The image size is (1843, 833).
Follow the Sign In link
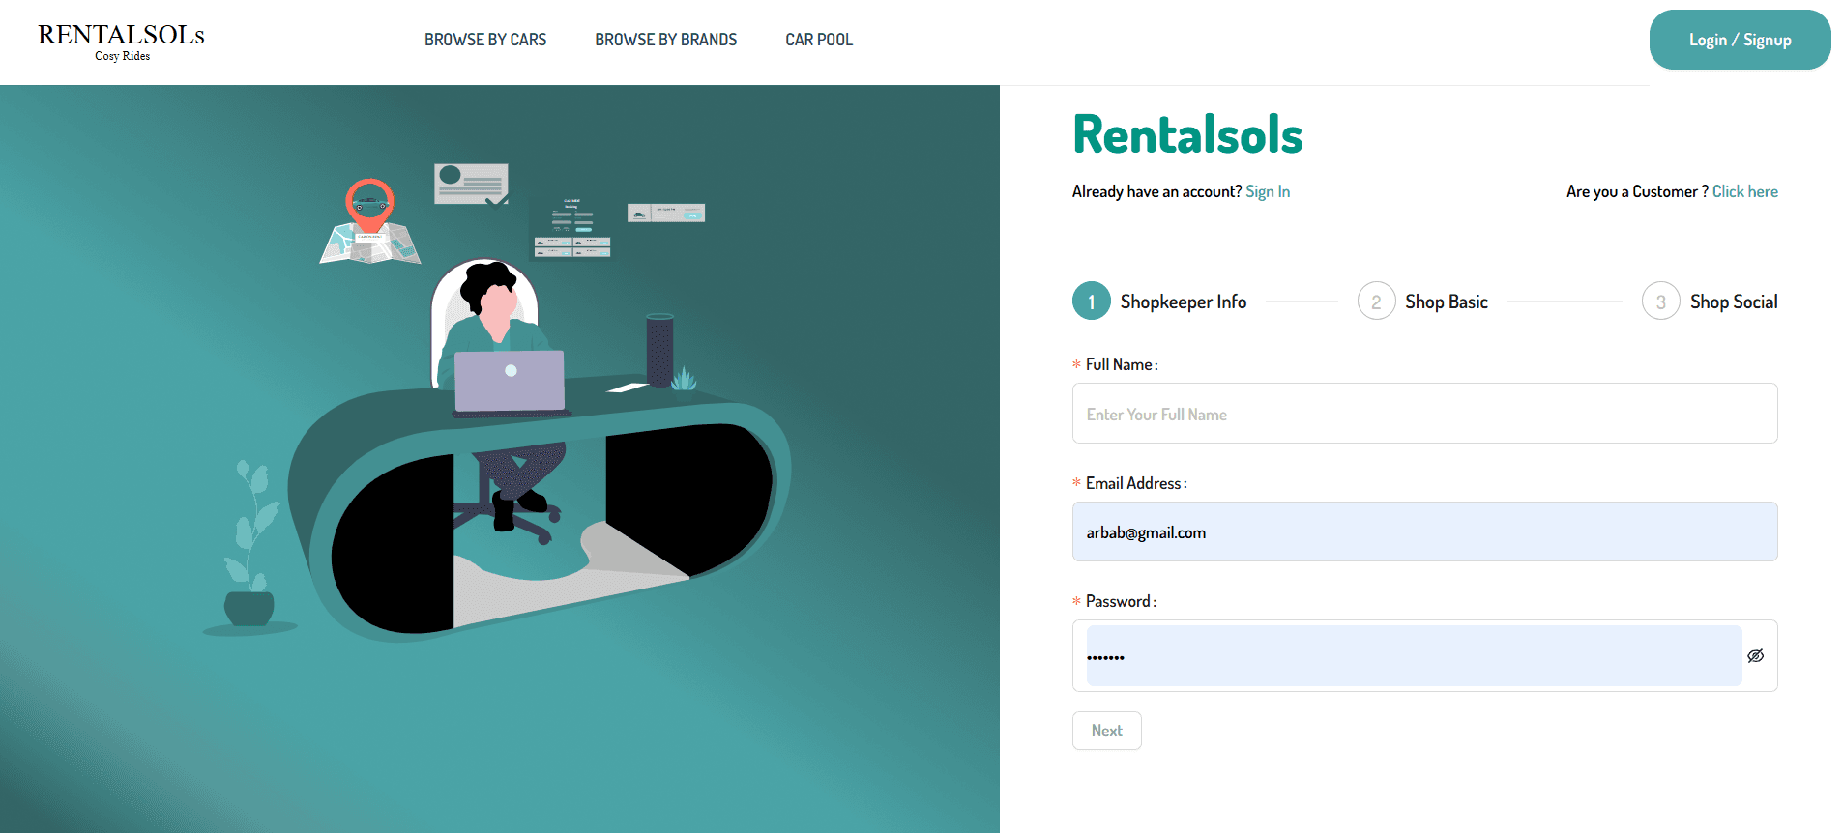click(1268, 191)
